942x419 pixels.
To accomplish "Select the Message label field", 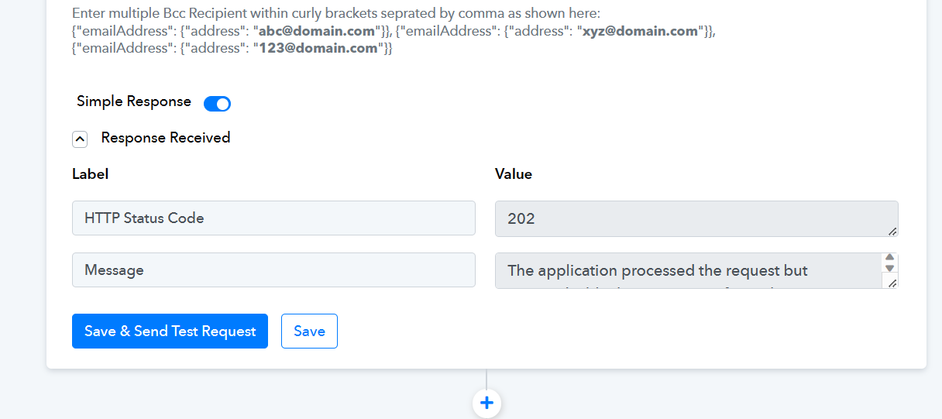I will [x=273, y=270].
